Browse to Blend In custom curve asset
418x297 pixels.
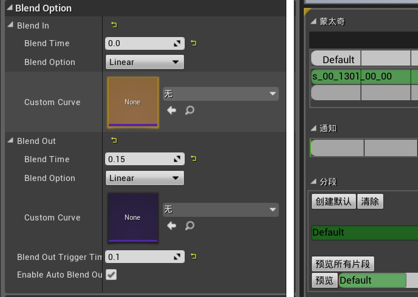tap(190, 110)
